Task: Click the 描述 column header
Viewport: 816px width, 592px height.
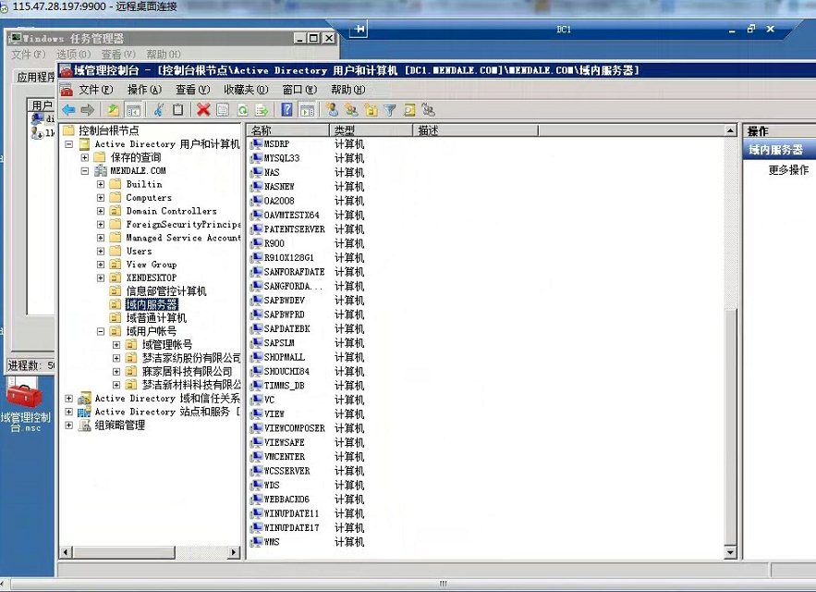Action: tap(476, 130)
